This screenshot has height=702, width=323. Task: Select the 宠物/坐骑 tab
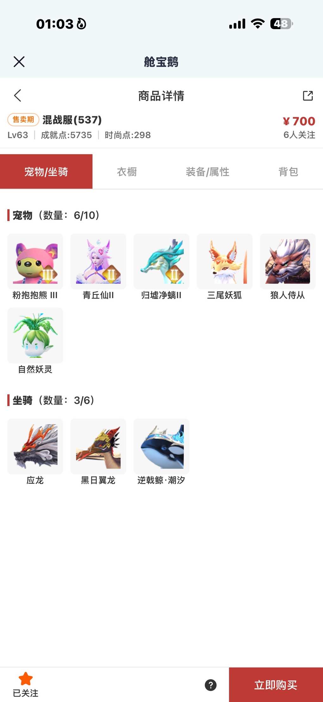(46, 172)
